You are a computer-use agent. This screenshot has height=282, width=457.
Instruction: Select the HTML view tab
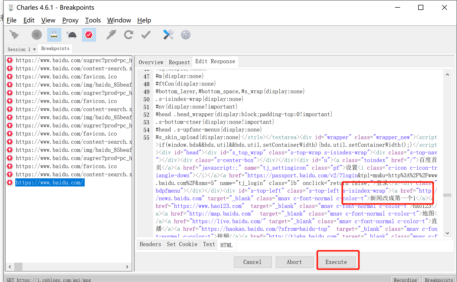[x=226, y=245]
